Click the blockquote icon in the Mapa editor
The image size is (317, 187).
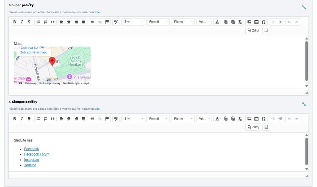[53, 22]
